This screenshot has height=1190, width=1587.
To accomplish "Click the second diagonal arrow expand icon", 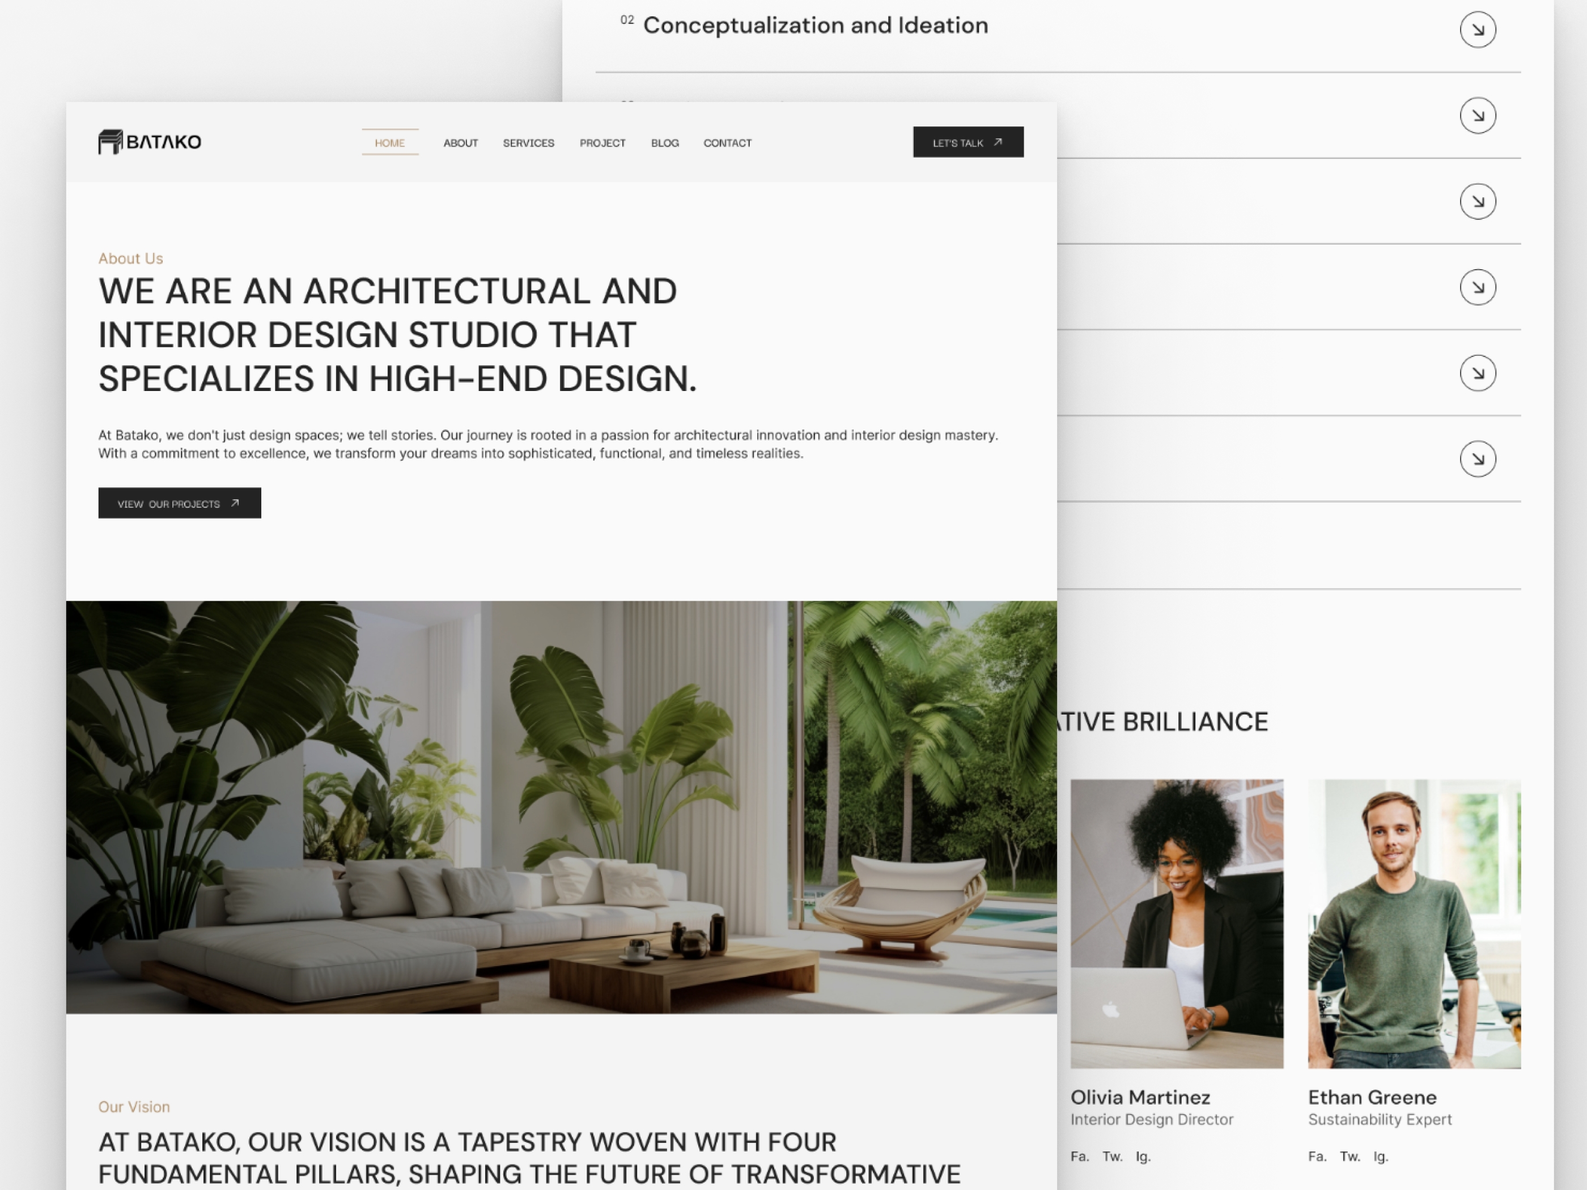I will pos(1478,115).
